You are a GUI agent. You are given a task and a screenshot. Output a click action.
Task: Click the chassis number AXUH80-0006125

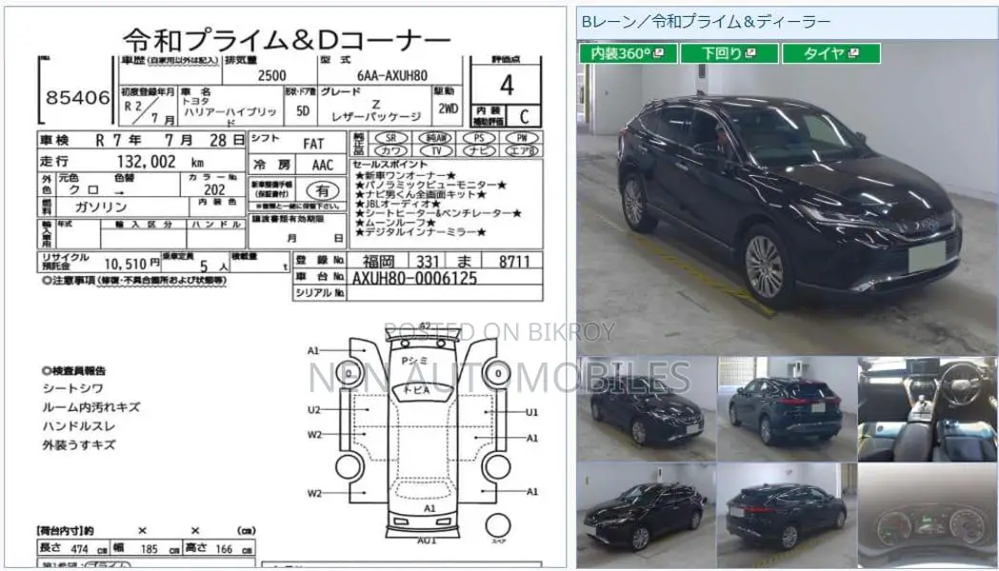pyautogui.click(x=414, y=278)
